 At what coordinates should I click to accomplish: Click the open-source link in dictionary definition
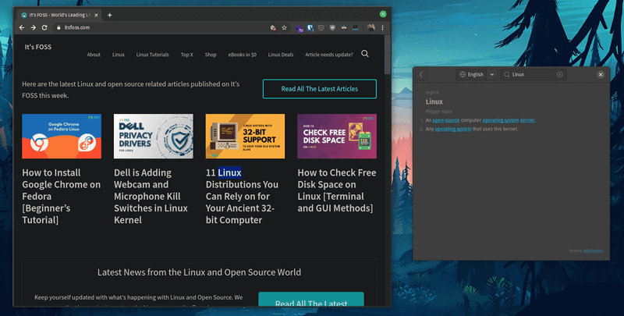(x=445, y=120)
